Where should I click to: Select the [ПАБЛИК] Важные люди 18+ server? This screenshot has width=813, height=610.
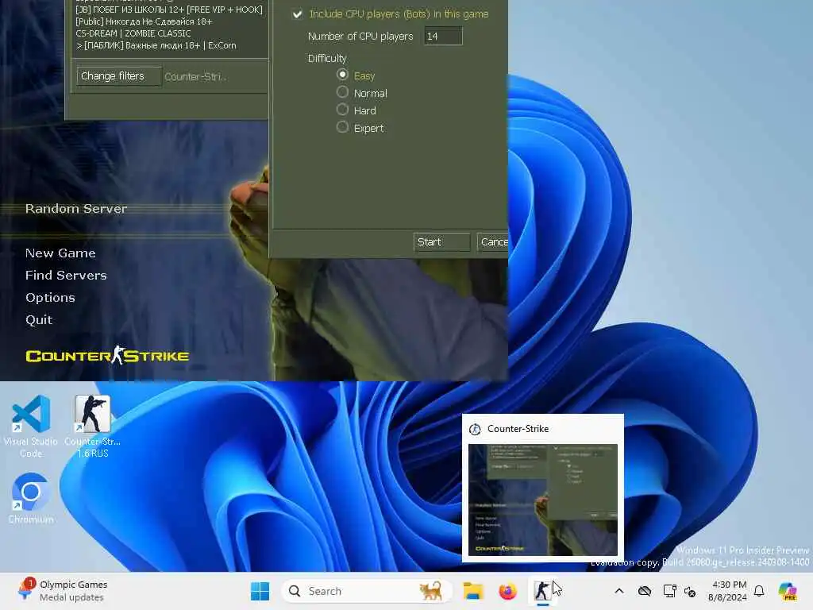click(x=156, y=45)
